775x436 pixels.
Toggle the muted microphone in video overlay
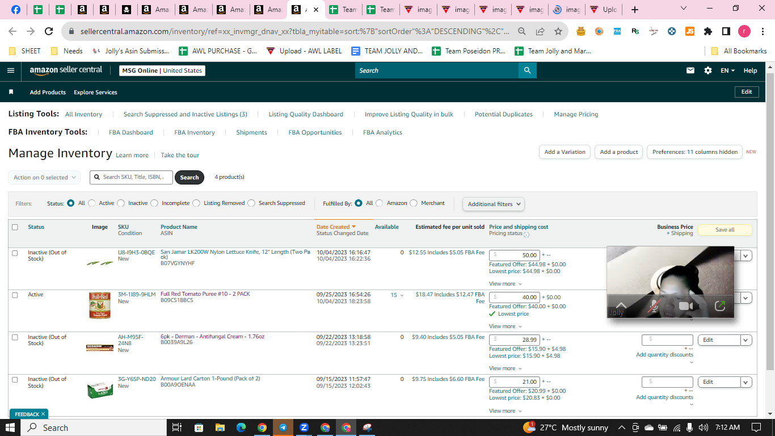point(654,307)
